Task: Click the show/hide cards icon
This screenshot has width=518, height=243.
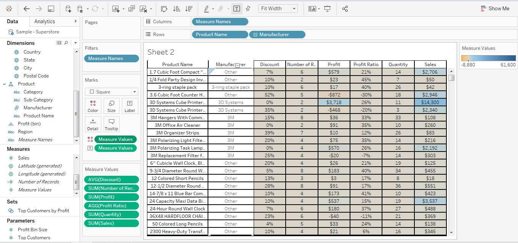Action: (x=312, y=8)
